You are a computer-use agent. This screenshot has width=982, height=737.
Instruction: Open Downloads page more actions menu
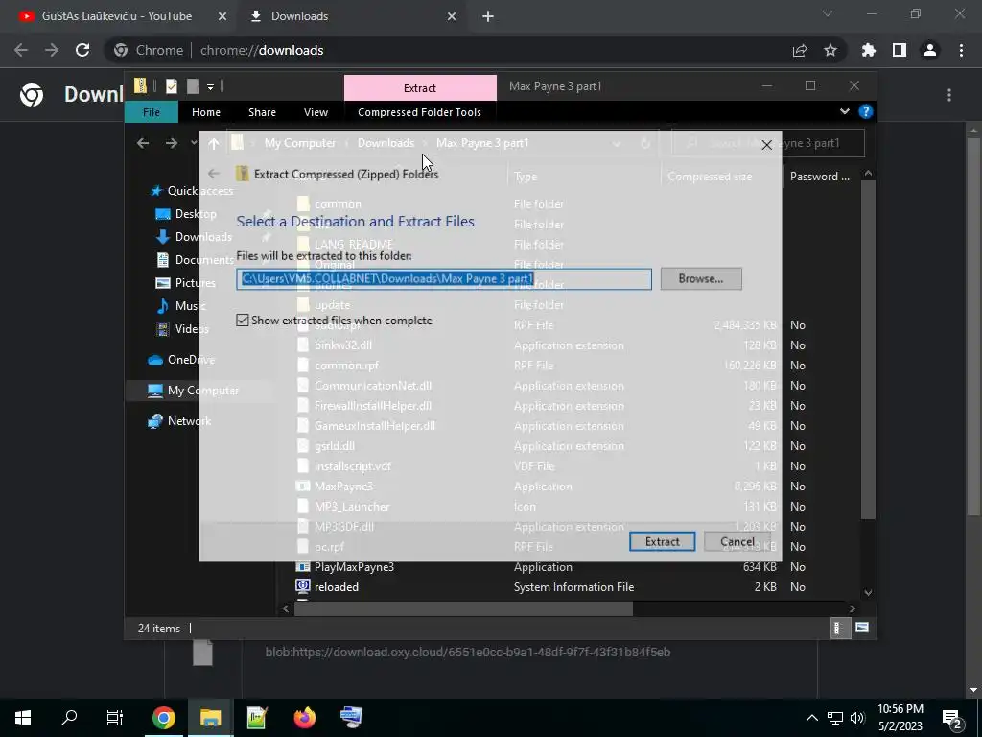949,95
